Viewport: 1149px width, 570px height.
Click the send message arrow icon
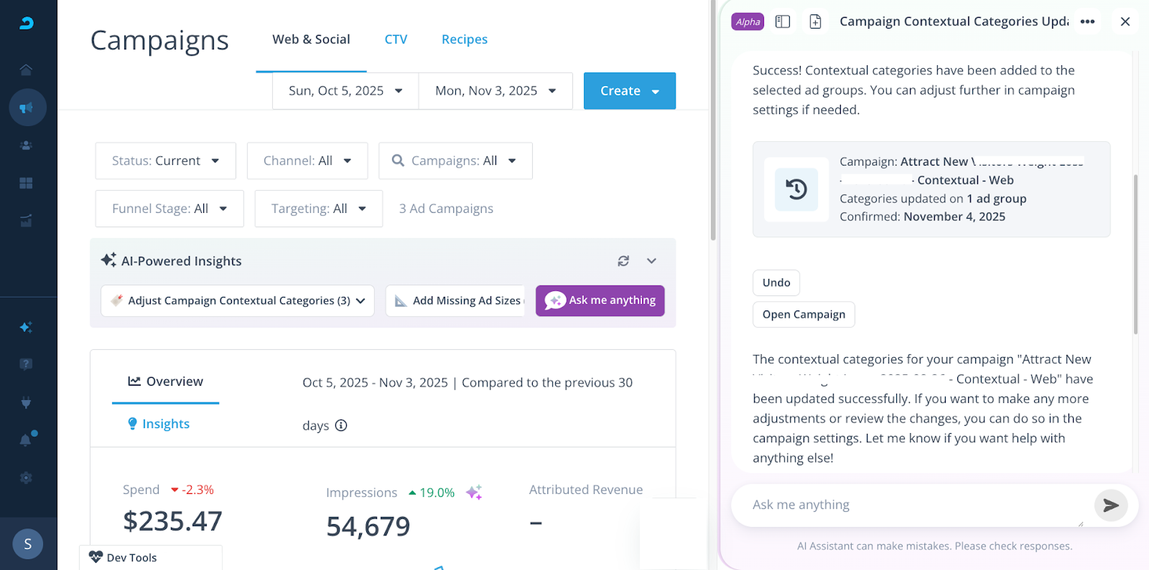[1110, 505]
